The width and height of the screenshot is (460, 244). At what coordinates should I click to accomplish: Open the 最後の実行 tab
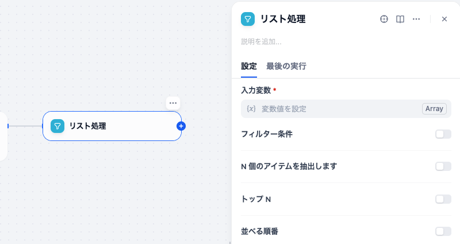point(286,66)
